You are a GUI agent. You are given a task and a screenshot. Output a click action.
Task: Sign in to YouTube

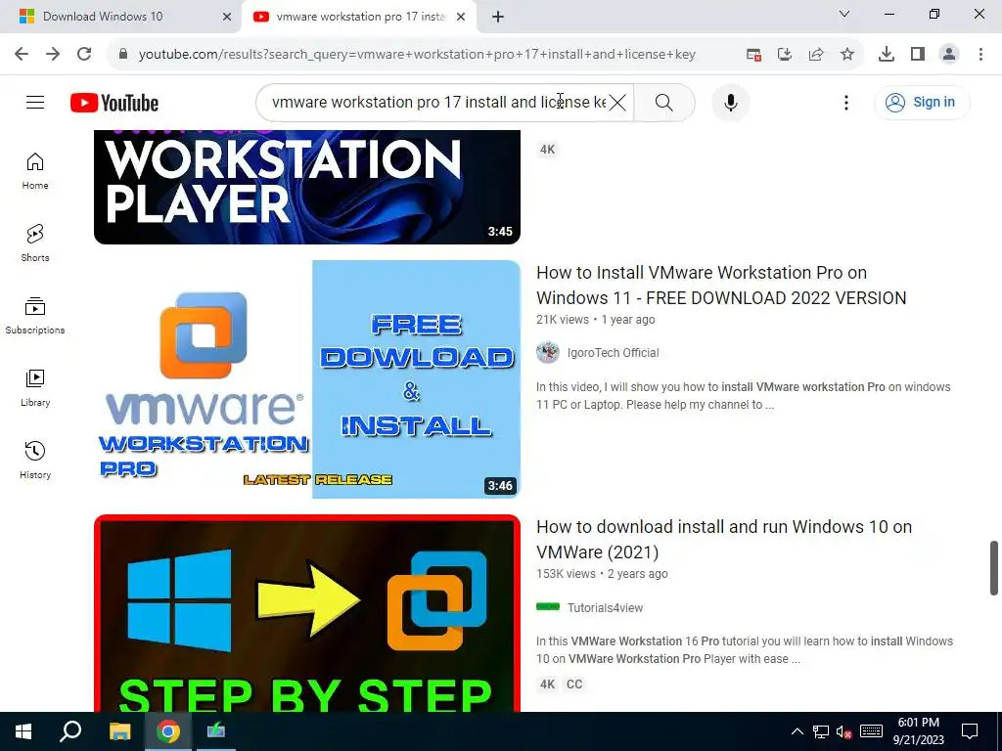pos(922,102)
